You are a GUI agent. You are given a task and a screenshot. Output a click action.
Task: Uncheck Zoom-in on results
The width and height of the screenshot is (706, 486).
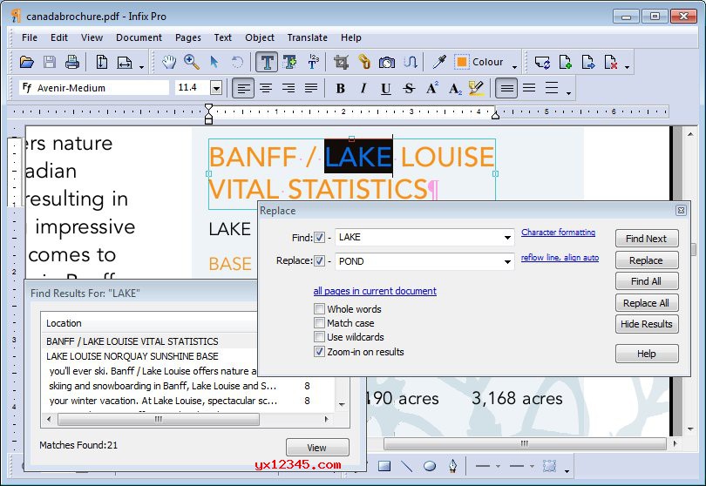[x=320, y=352]
